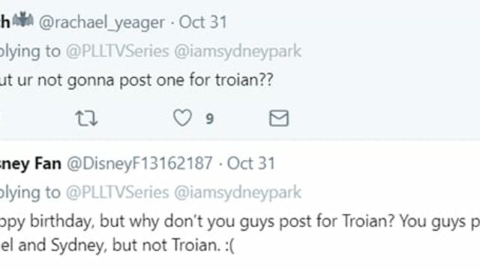This screenshot has height=270, width=480.
Task: Open @PLLTVSeries mention in Disney Fan's reply
Action: pyautogui.click(x=118, y=193)
